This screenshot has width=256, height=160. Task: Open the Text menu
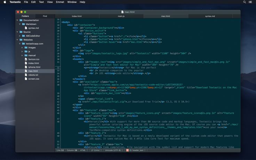[41, 2]
